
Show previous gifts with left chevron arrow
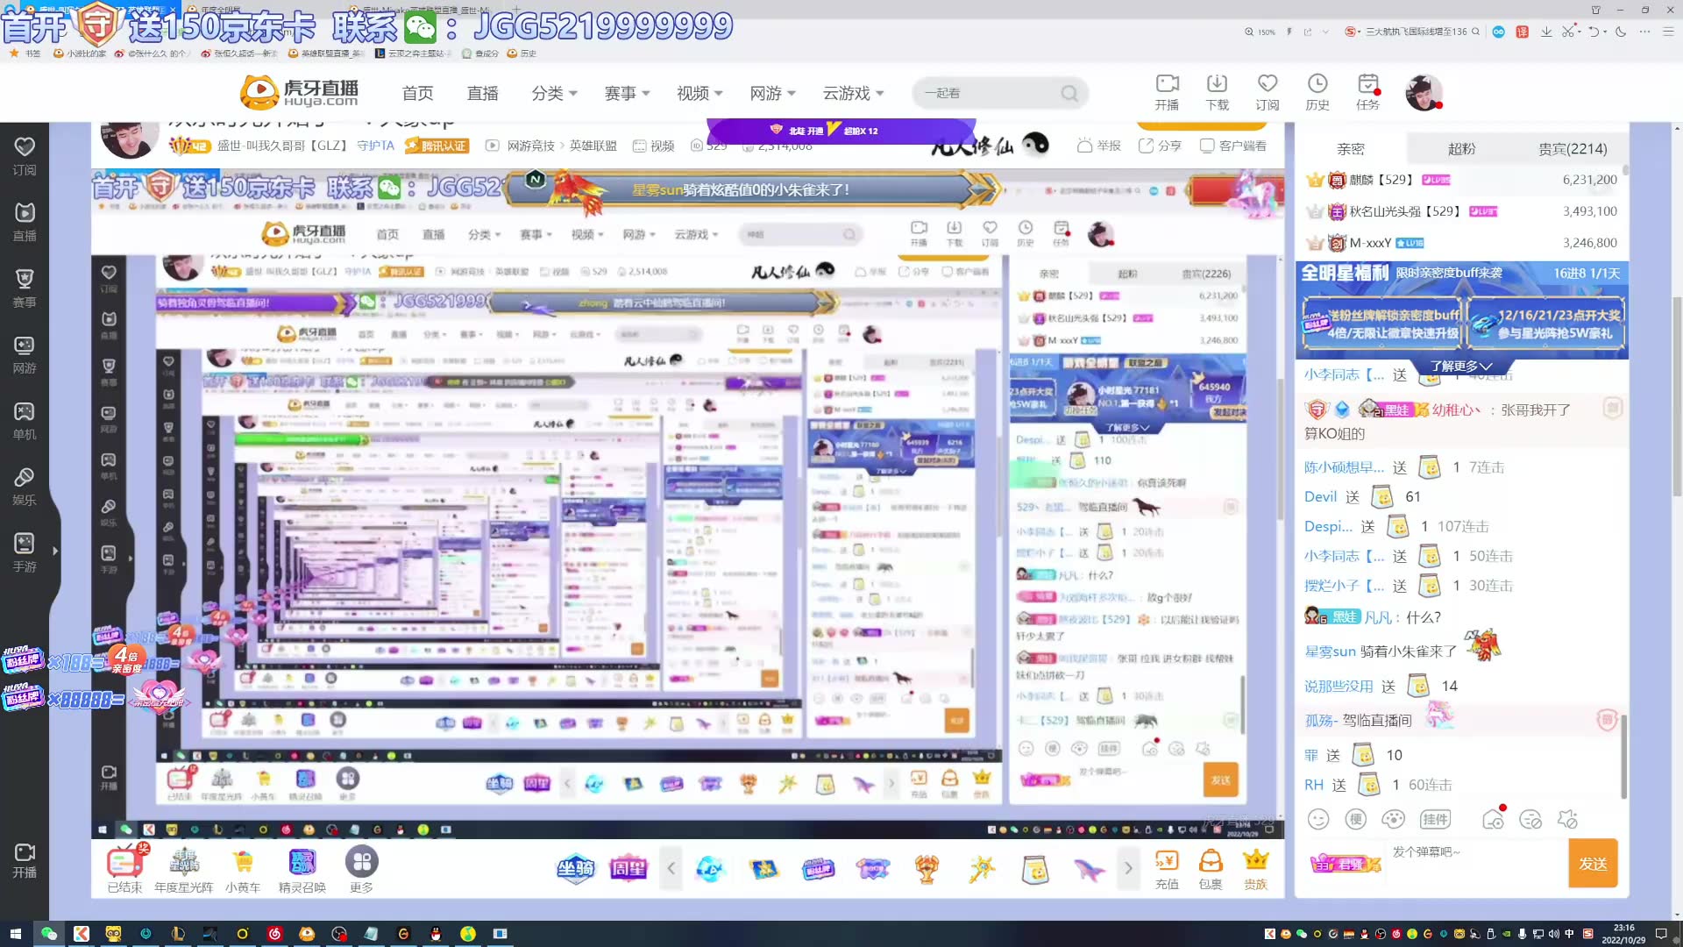coord(671,868)
